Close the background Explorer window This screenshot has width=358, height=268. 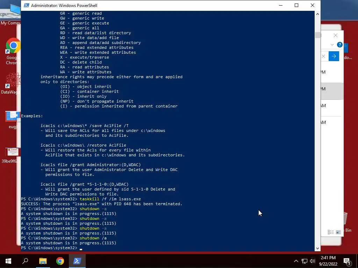click(x=335, y=35)
